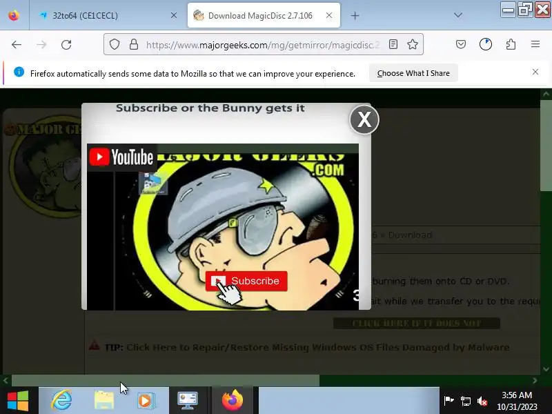
Task: Go back to the previous page
Action: click(17, 45)
